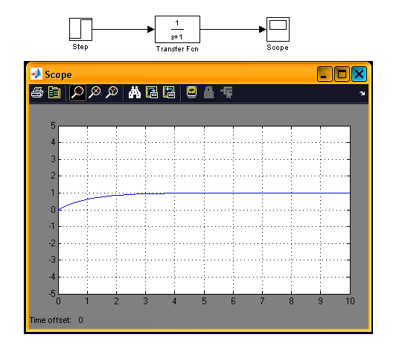Select the Step block in the model
This screenshot has width=399, height=343.
pos(80,29)
